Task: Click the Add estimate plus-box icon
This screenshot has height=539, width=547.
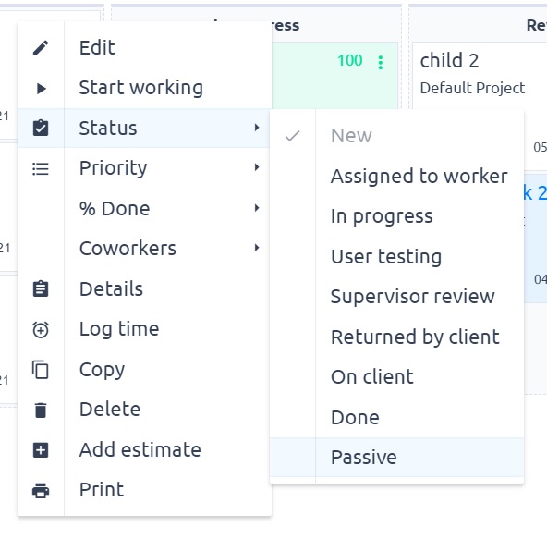Action: [x=41, y=450]
